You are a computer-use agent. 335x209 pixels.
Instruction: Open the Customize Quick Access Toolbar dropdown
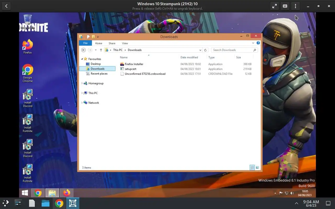[98, 37]
